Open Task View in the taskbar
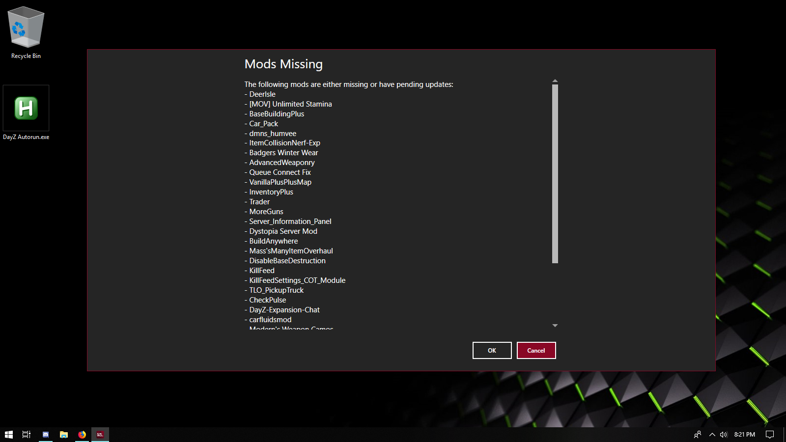 [27, 435]
